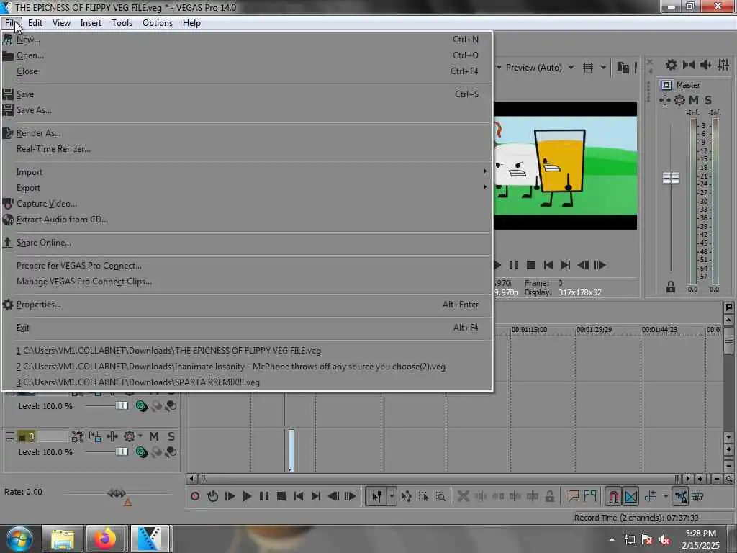Image resolution: width=737 pixels, height=553 pixels.
Task: Click Copy Snapshot to Clipboard in the preview
Action: (x=623, y=68)
